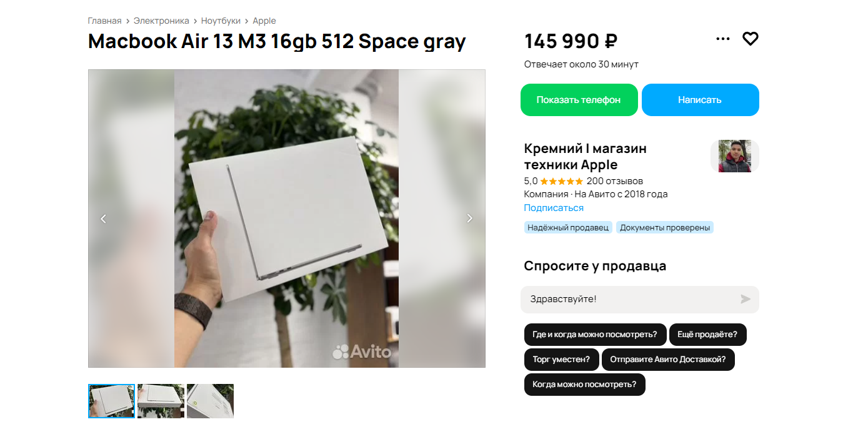Open the Ноутбуки breadcrumb link

[221, 21]
